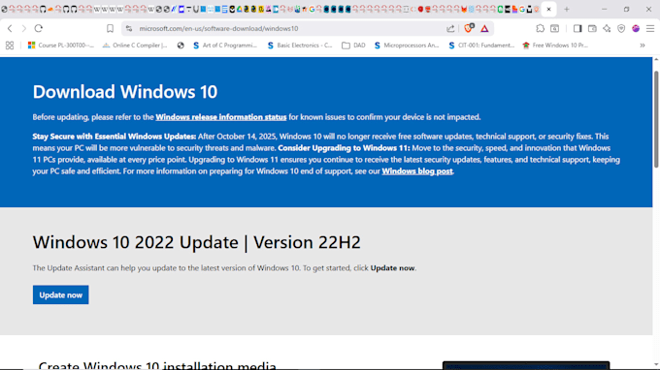Screen dimensions: 660x370
Task: Show hidden bookmarks with double chevron
Action: click(x=643, y=46)
